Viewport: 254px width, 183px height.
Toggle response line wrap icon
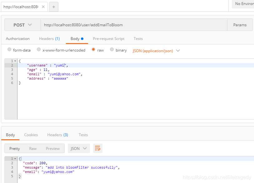[x=97, y=148]
